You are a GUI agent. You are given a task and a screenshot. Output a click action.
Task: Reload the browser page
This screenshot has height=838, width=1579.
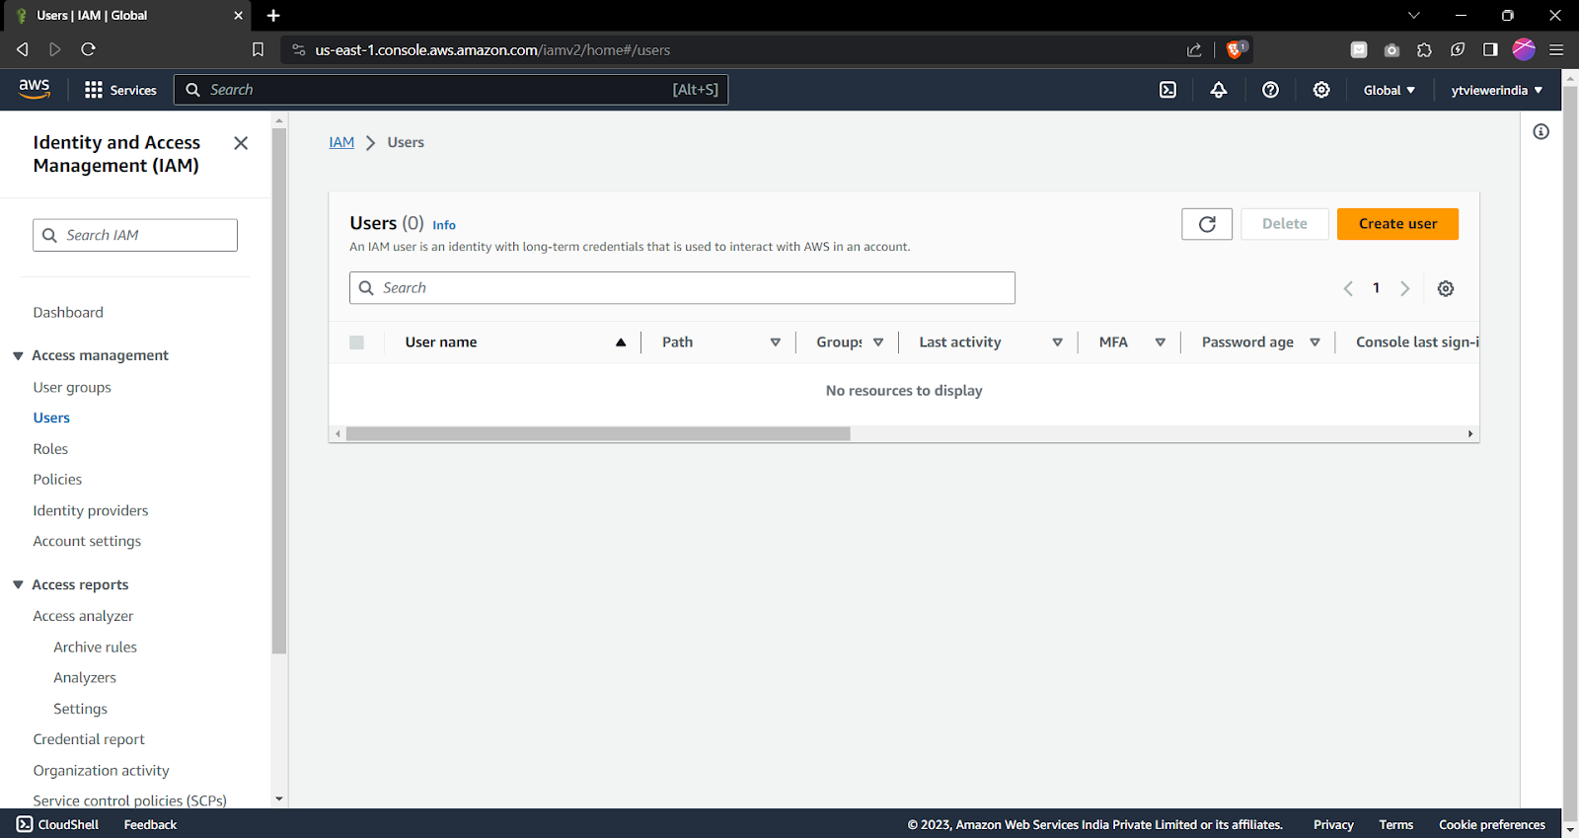coord(88,49)
